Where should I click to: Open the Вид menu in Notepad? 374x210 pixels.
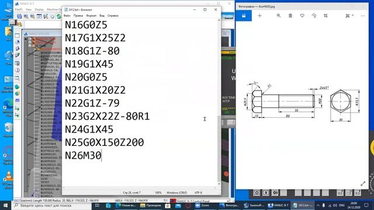(102, 16)
